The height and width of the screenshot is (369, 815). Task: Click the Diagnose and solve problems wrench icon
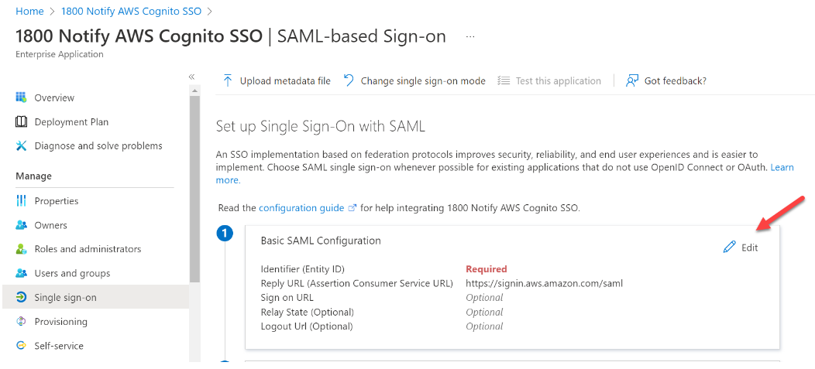[x=21, y=146]
